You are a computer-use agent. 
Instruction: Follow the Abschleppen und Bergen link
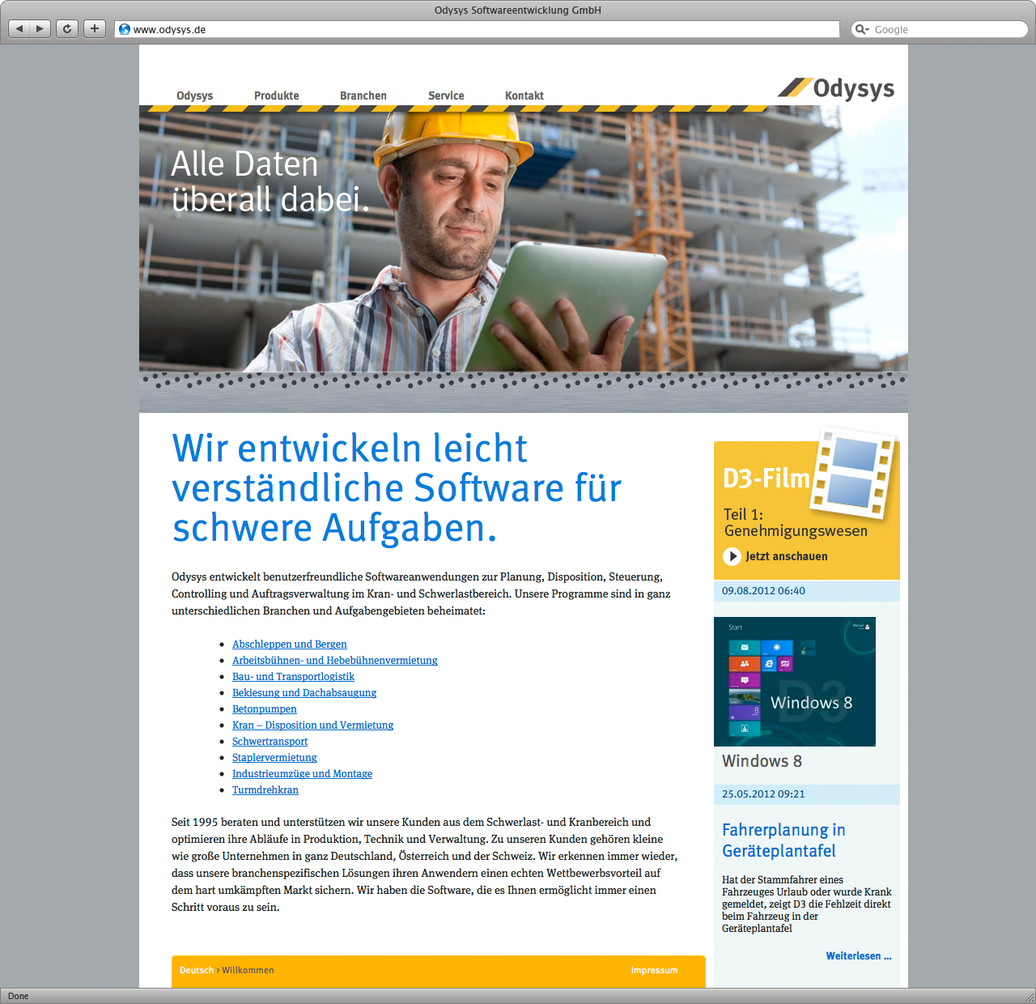tap(289, 645)
